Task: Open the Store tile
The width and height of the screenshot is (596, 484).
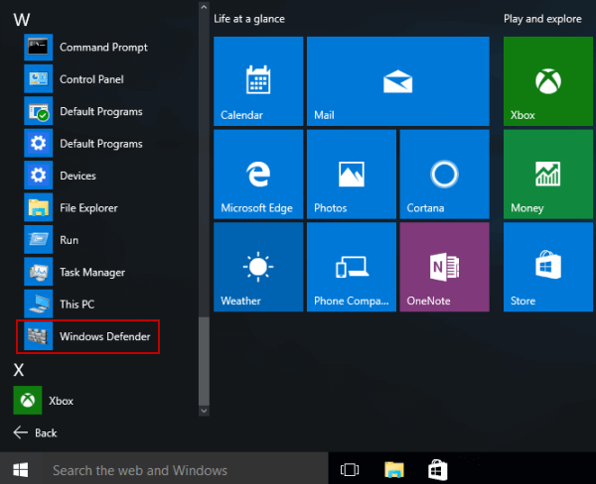Action: coord(548,268)
